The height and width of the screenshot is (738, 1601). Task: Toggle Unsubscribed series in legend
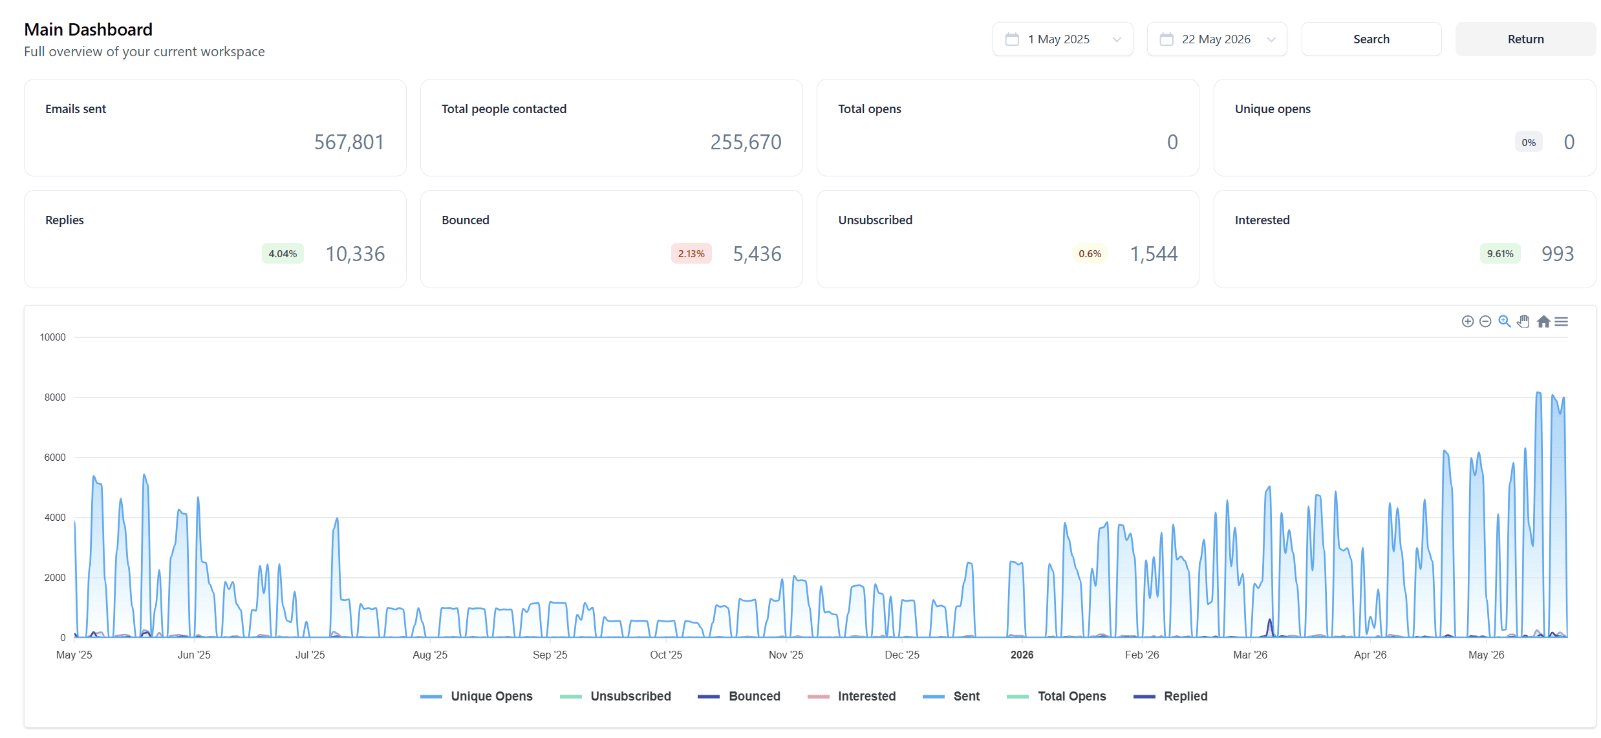coord(616,696)
